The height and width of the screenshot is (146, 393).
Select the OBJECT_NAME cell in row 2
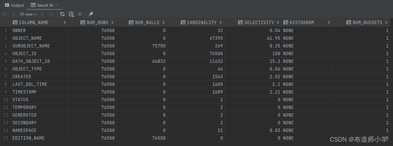click(x=27, y=38)
